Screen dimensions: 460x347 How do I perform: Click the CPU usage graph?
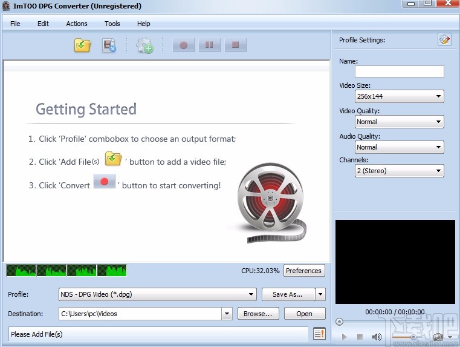[x=66, y=270]
